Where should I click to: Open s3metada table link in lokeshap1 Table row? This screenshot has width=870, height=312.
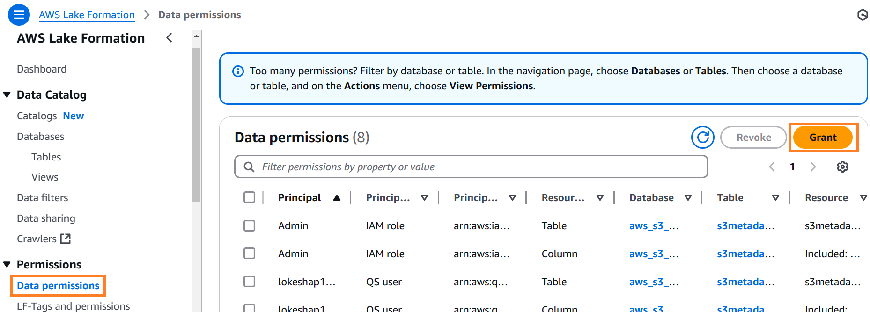(x=745, y=282)
